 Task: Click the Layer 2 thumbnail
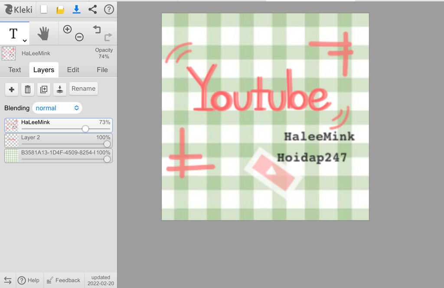[12, 141]
